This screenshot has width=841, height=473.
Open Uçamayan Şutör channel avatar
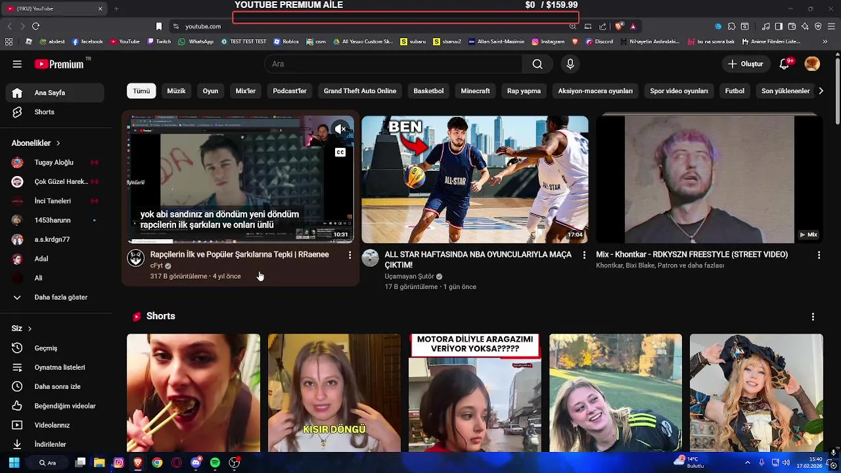pyautogui.click(x=371, y=258)
